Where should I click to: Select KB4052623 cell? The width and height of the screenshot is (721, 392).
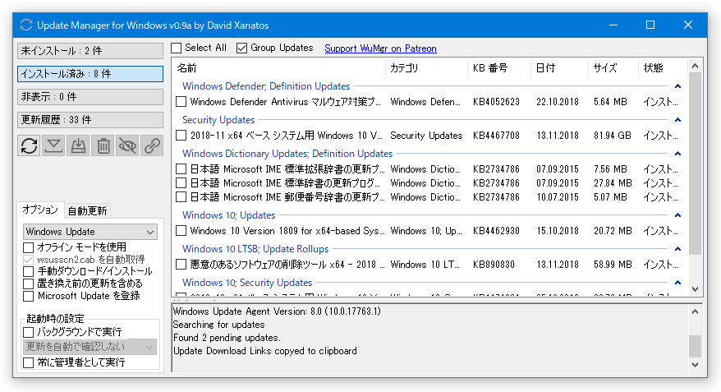pyautogui.click(x=496, y=102)
